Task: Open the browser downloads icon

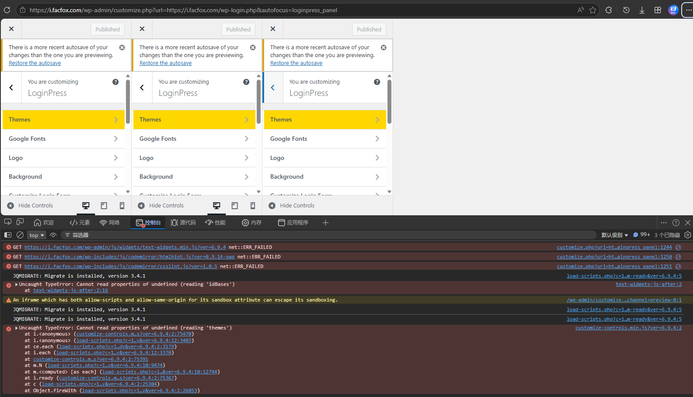Action: (x=642, y=10)
